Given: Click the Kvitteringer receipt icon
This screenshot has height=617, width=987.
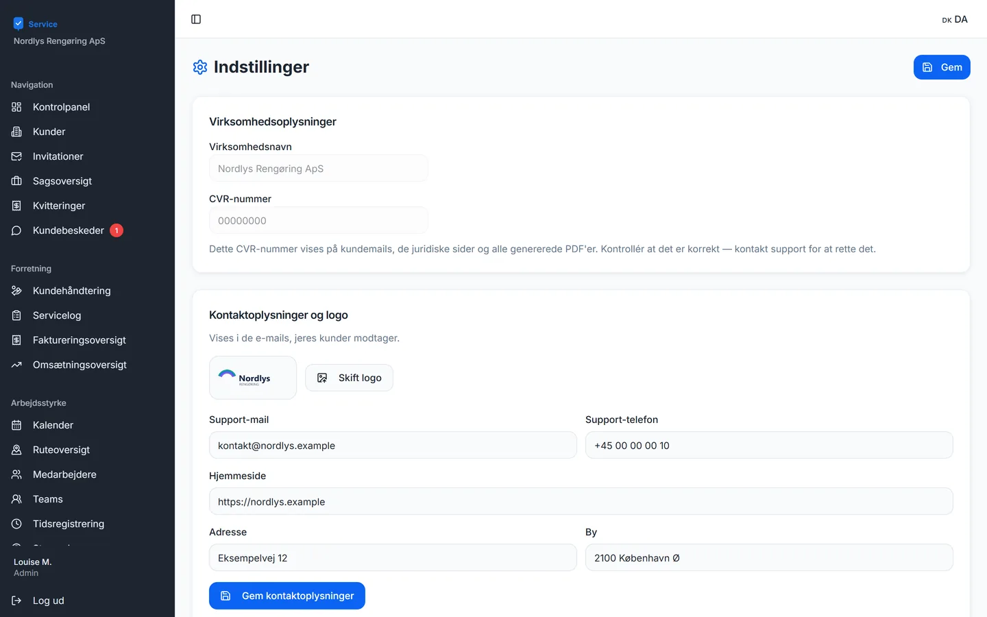Looking at the screenshot, I should point(16,206).
